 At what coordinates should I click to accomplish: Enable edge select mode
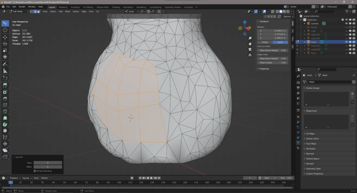click(x=35, y=12)
